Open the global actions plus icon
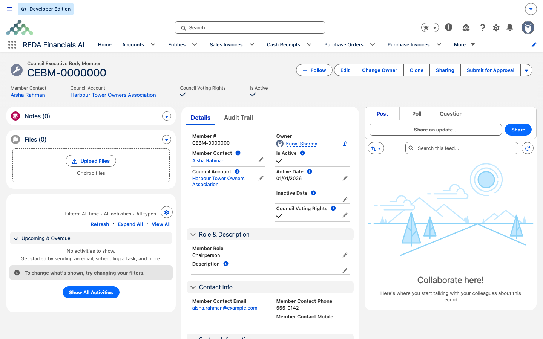Image resolution: width=543 pixels, height=339 pixels. (449, 27)
